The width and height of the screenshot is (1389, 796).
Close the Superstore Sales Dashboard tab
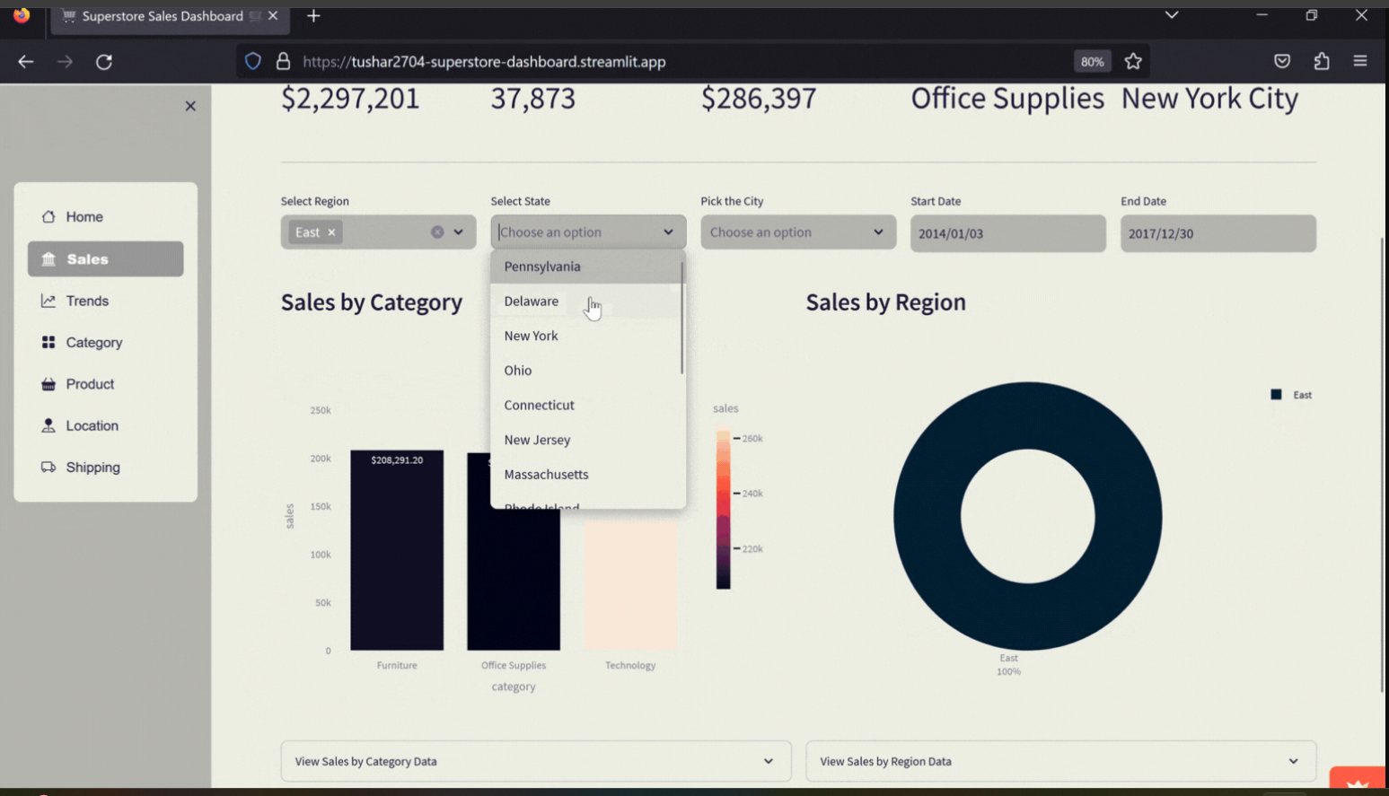273,16
